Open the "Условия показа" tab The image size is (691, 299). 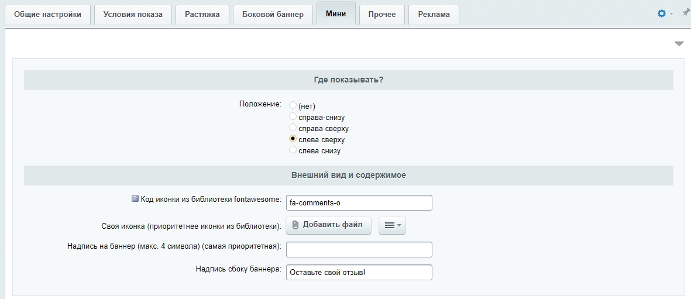click(133, 15)
